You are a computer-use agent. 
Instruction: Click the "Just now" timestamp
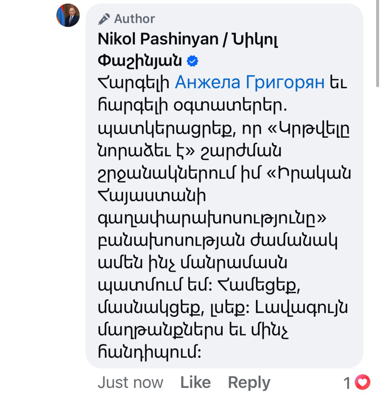[x=130, y=382]
